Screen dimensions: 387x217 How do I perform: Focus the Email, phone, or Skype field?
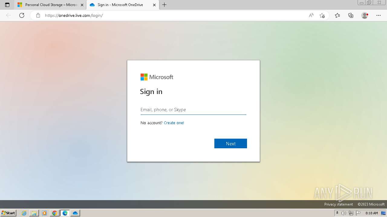(x=193, y=110)
